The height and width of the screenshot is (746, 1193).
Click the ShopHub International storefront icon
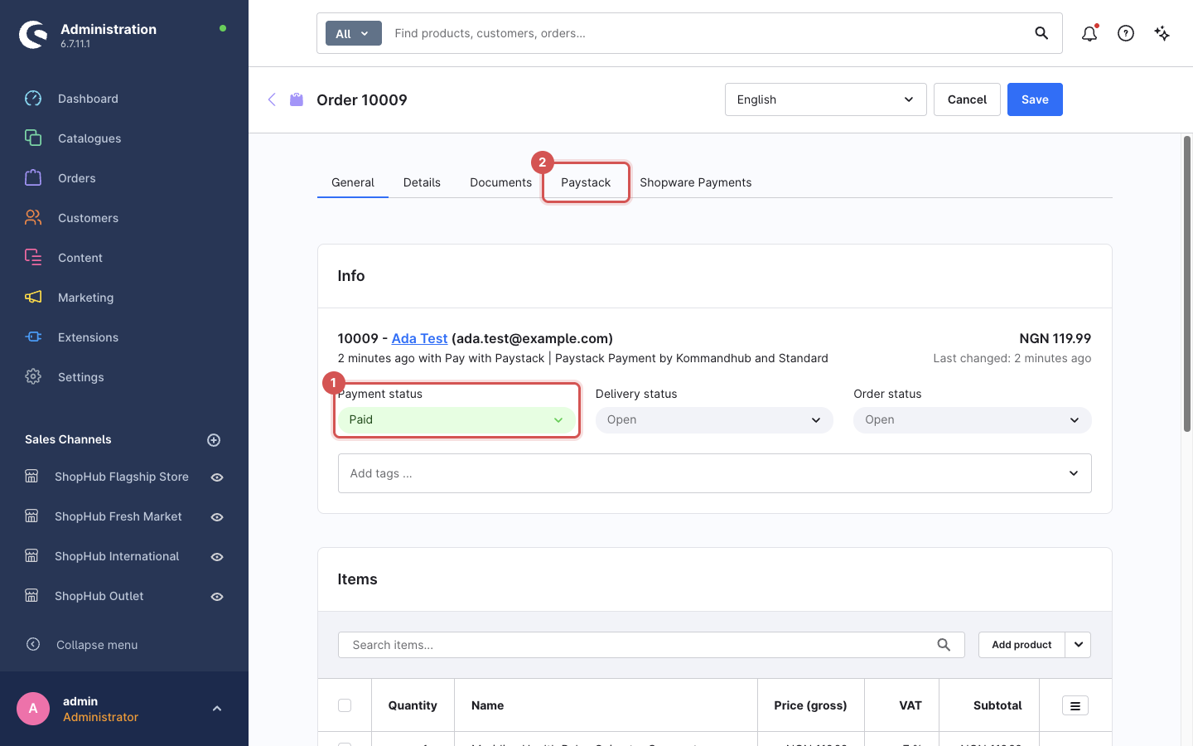(31, 556)
